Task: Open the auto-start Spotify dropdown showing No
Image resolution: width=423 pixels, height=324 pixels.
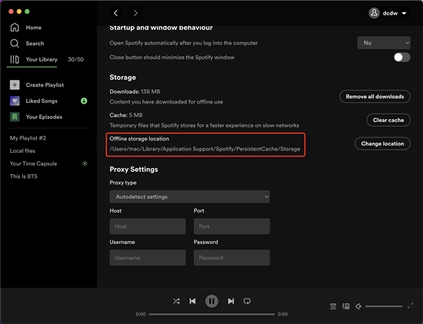Action: pyautogui.click(x=384, y=43)
